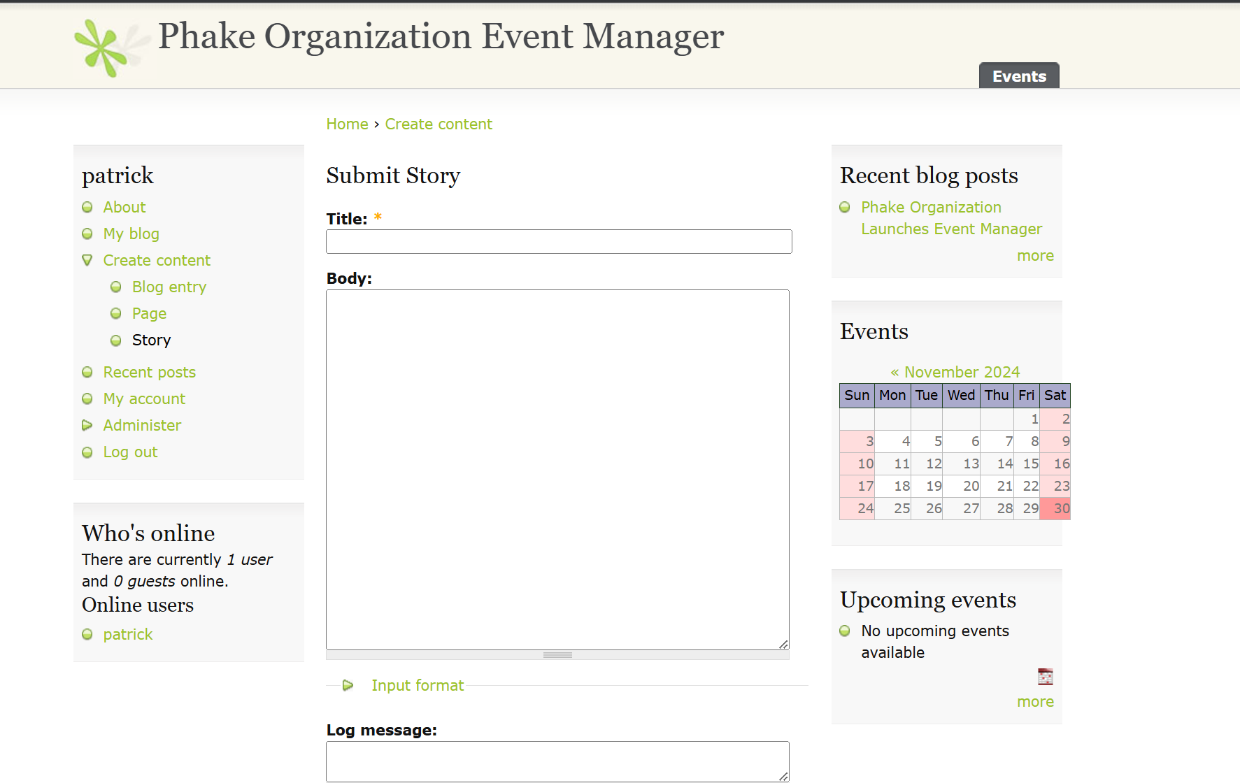Select Page under Create content
The height and width of the screenshot is (783, 1240).
point(149,314)
